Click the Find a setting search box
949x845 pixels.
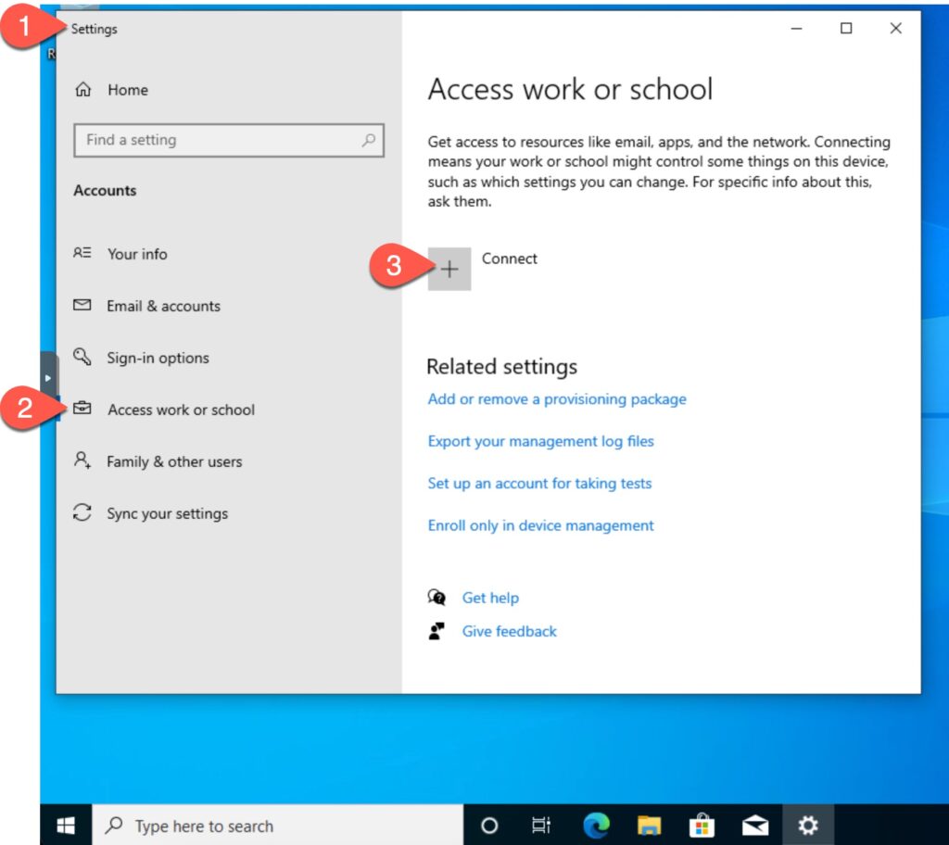(x=218, y=141)
